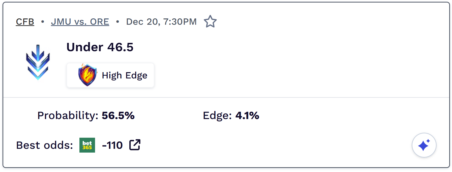The height and width of the screenshot is (172, 452).
Task: Click the Edge label text
Action: point(217,116)
